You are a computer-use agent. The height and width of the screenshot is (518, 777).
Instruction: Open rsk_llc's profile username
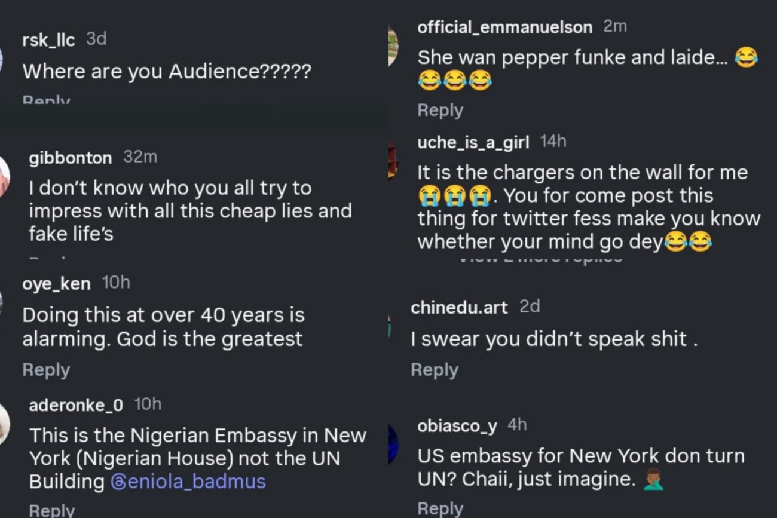click(48, 40)
